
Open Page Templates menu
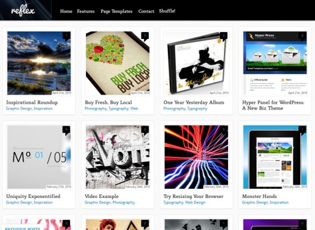tap(116, 11)
